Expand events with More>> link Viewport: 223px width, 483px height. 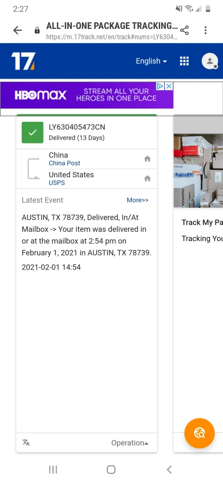point(138,200)
